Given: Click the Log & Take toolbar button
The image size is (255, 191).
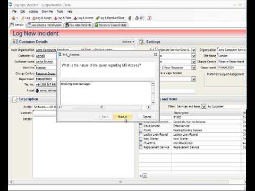Looking at the screenshot, I should click(63, 18).
